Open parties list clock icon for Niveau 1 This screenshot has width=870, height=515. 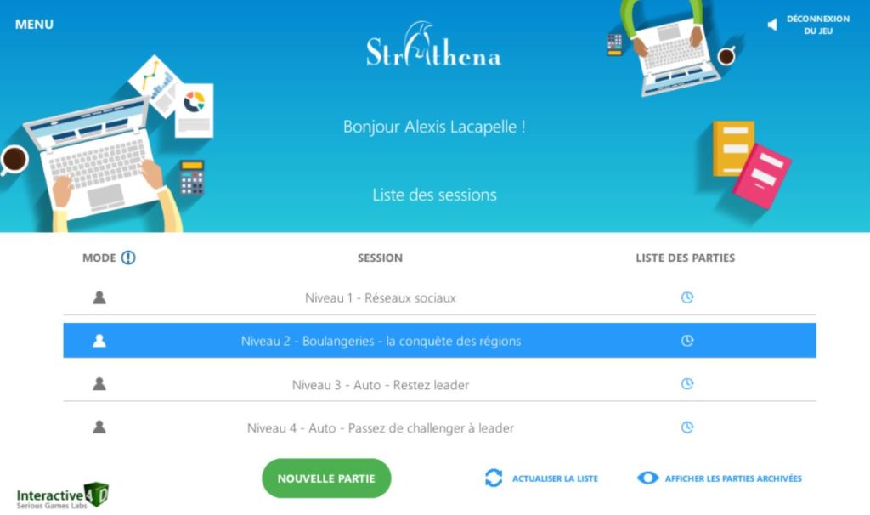pyautogui.click(x=686, y=297)
